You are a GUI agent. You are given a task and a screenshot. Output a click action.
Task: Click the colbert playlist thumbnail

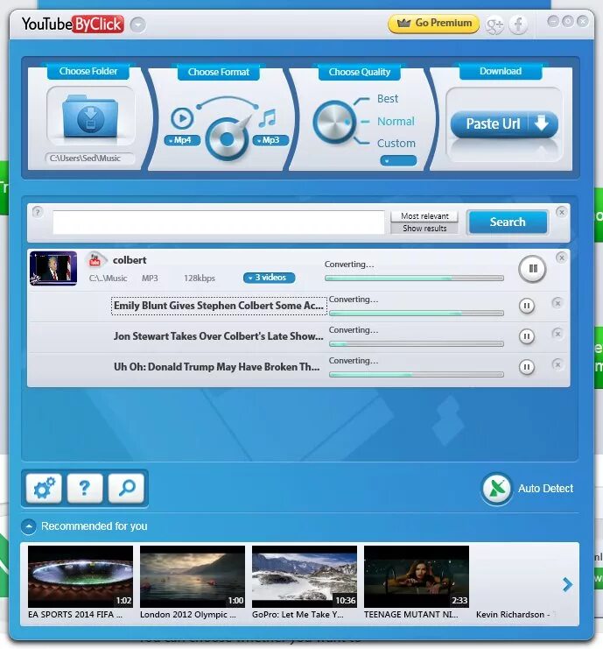tap(53, 268)
